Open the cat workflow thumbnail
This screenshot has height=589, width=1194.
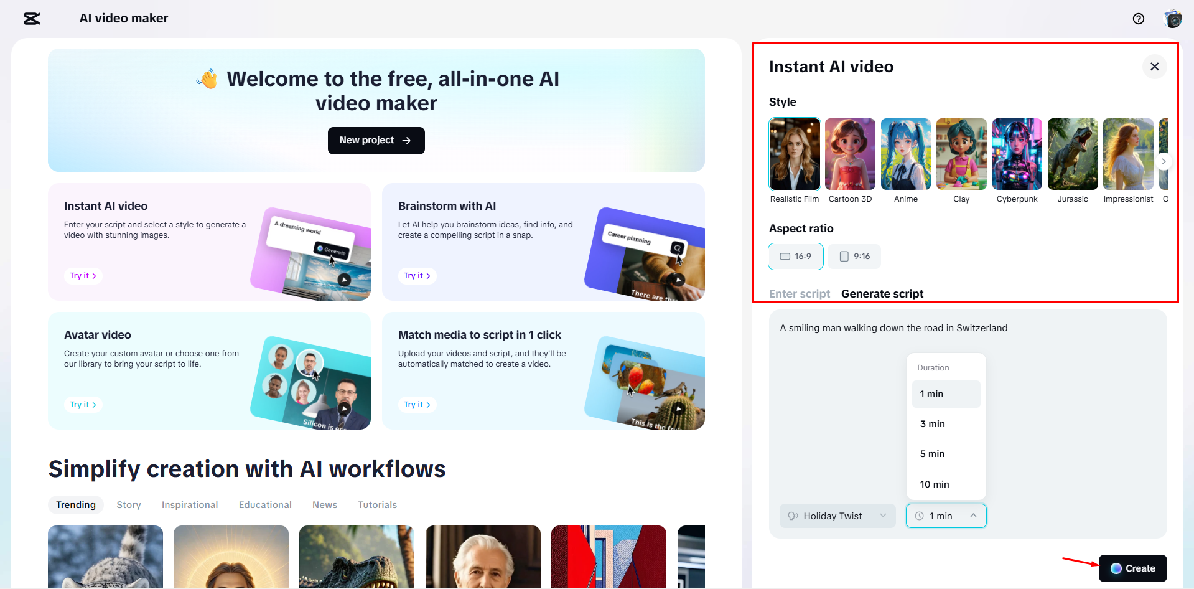coord(105,557)
